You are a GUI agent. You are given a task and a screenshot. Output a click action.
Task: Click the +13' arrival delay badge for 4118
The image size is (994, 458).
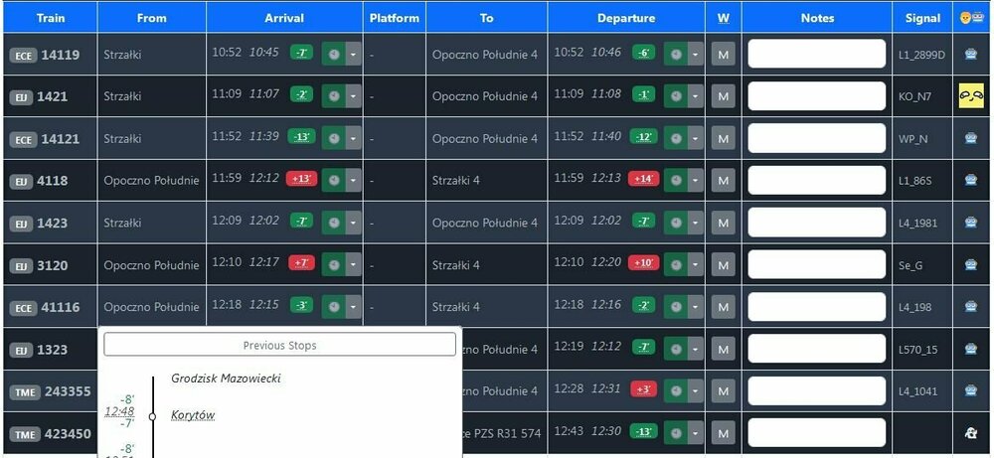pyautogui.click(x=300, y=180)
